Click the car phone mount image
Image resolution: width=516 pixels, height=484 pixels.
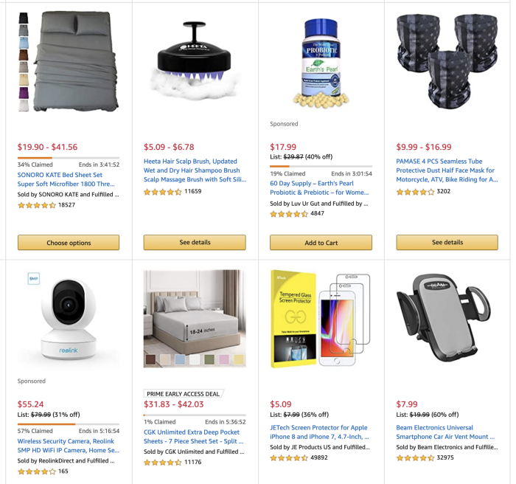tap(444, 317)
